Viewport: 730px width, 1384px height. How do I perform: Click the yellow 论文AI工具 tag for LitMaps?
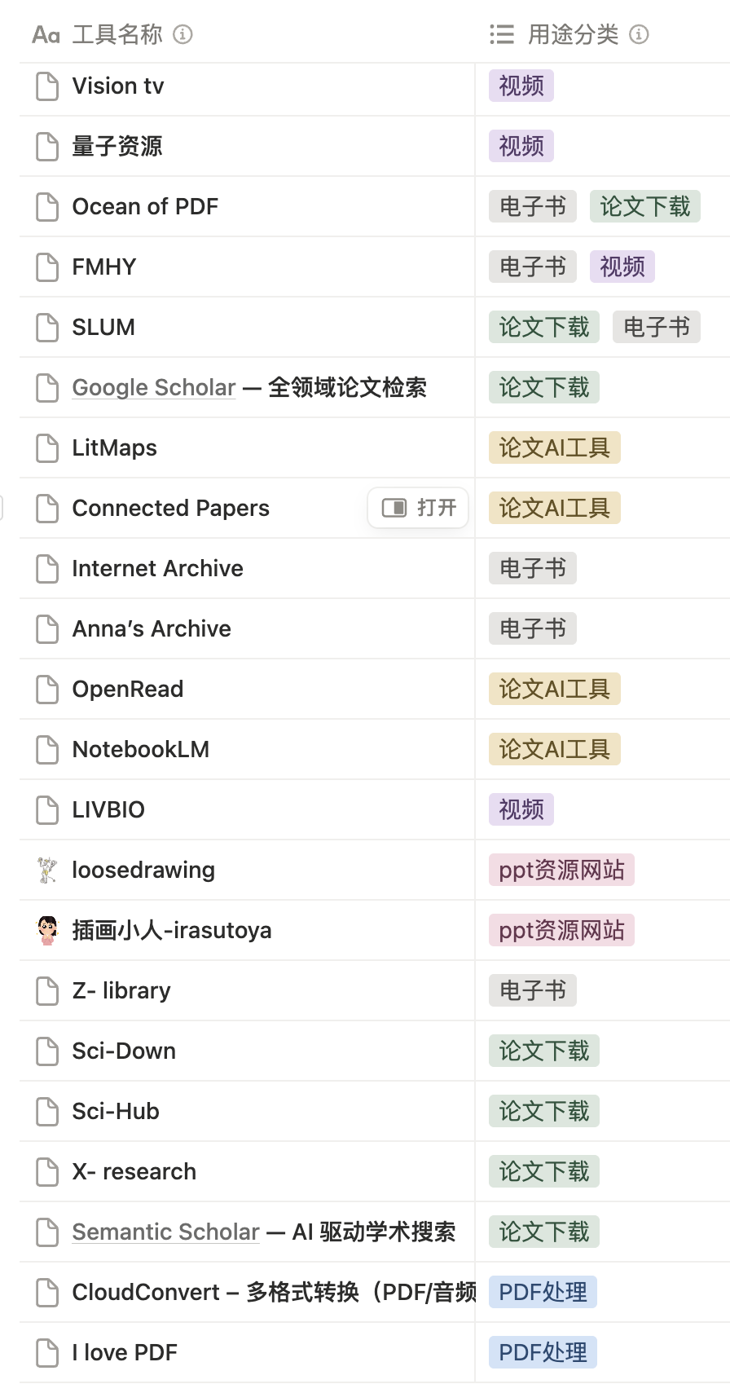click(554, 447)
